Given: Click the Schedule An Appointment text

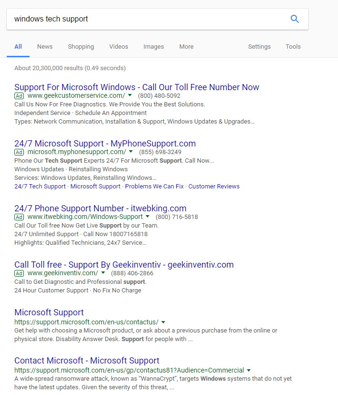Looking at the screenshot, I should pyautogui.click(x=111, y=113).
